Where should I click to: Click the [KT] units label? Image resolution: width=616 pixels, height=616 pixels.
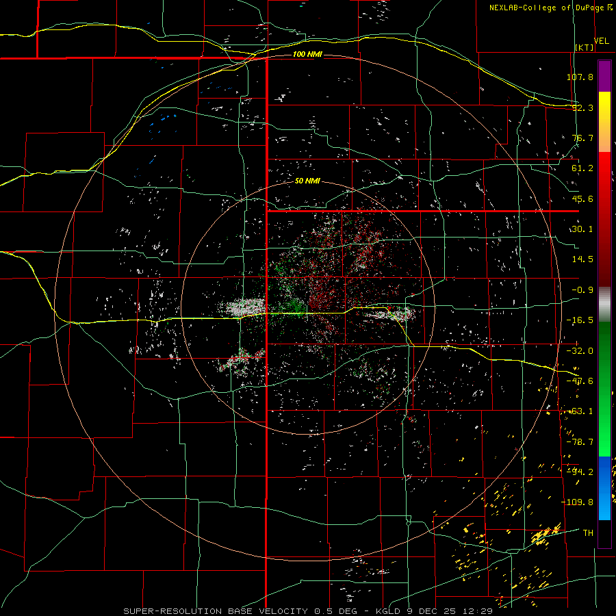point(585,47)
